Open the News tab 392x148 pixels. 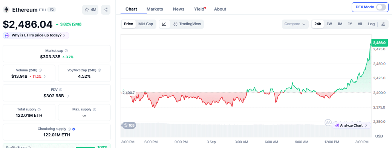pos(179,9)
